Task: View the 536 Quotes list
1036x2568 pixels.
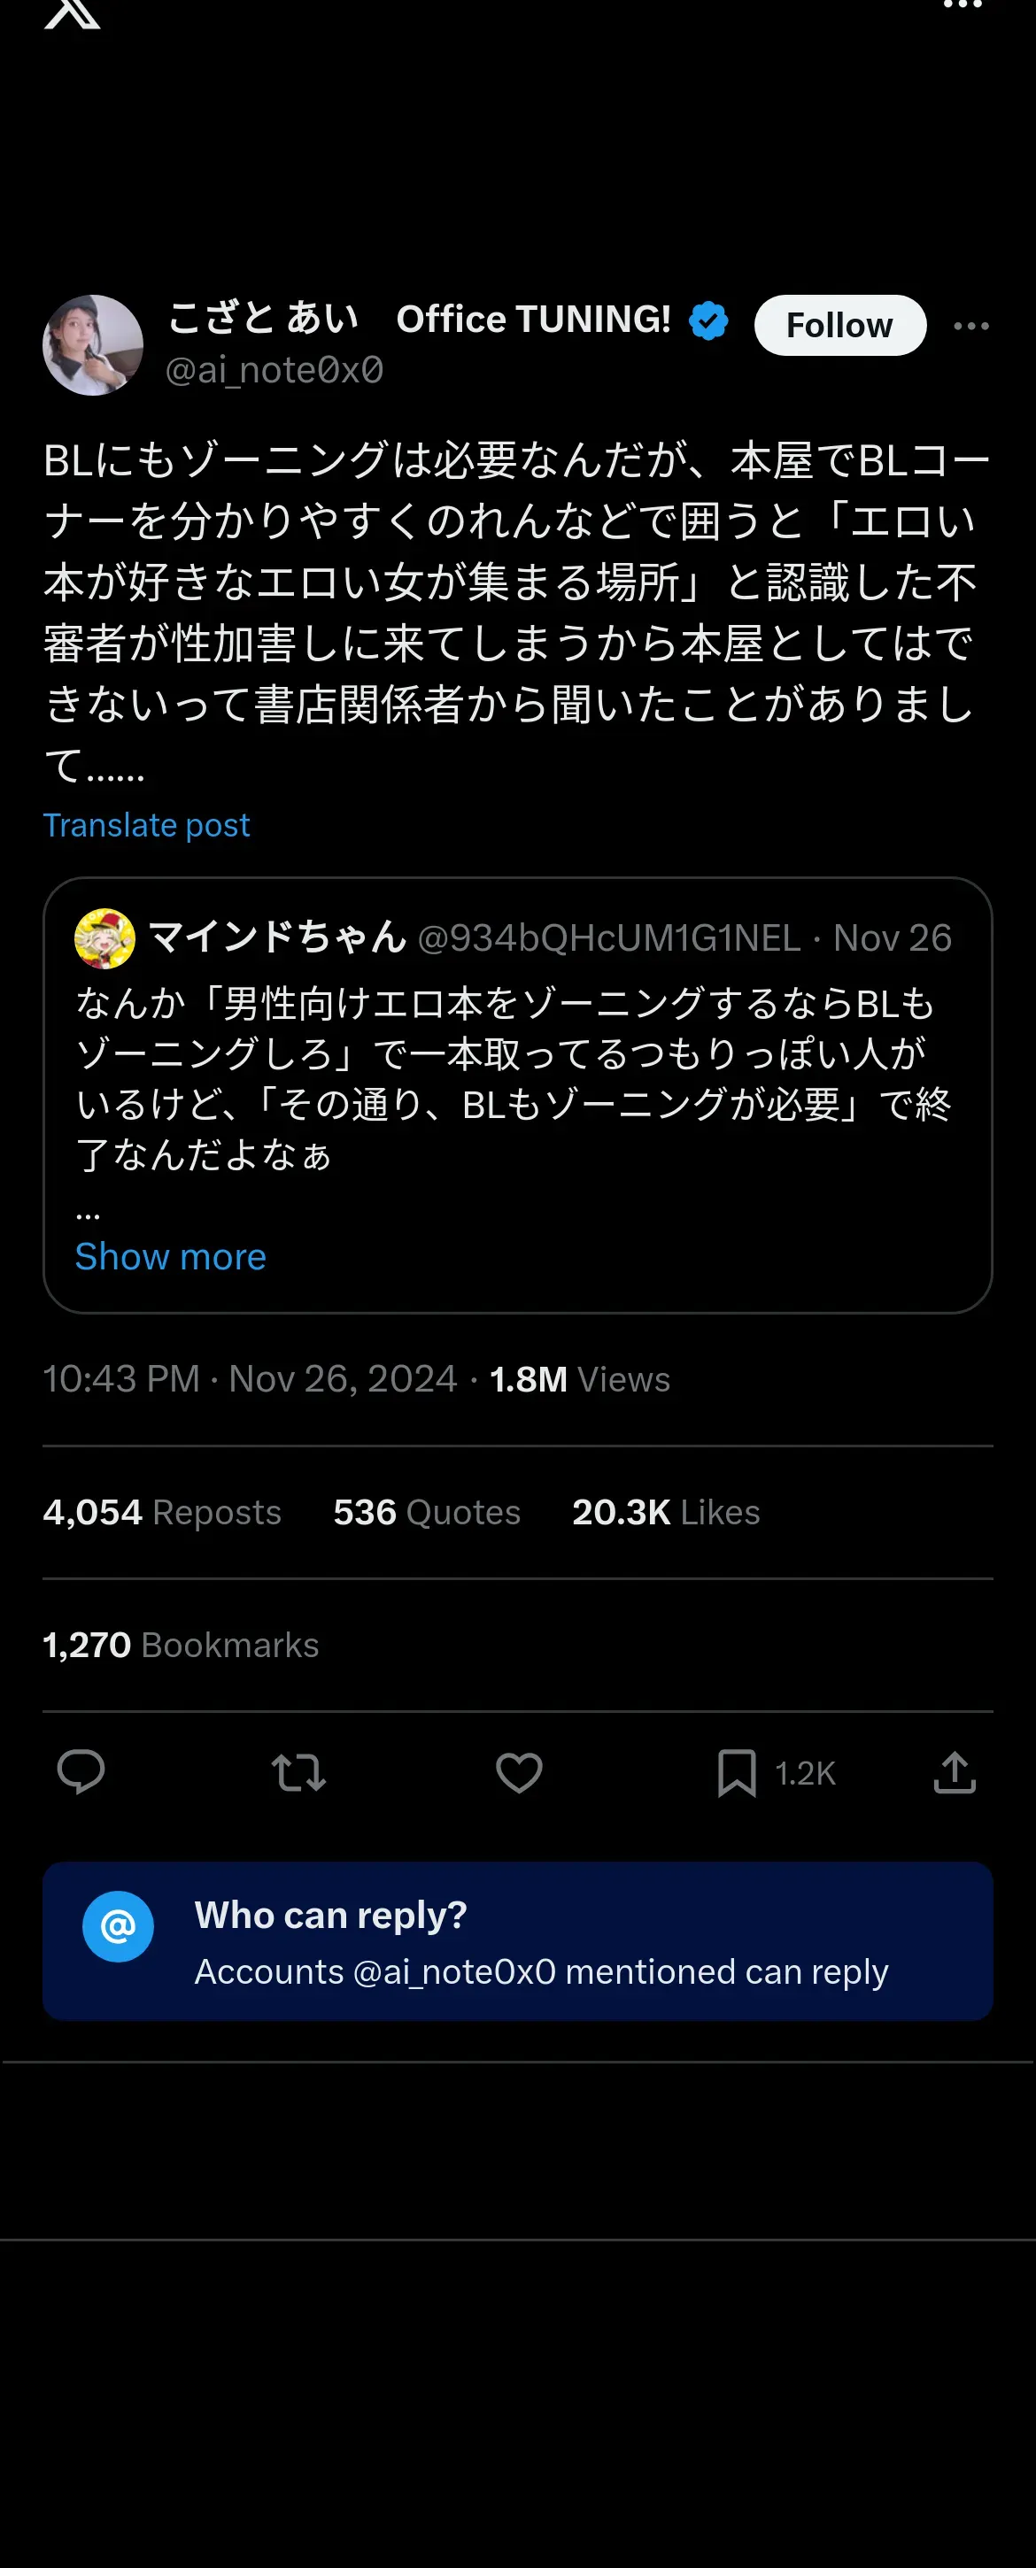Action: [427, 1512]
